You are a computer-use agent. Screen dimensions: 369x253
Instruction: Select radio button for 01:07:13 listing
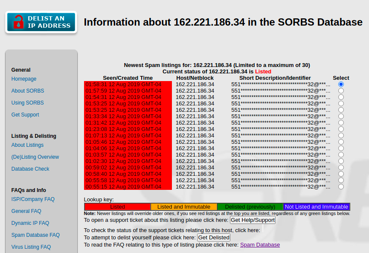click(341, 135)
